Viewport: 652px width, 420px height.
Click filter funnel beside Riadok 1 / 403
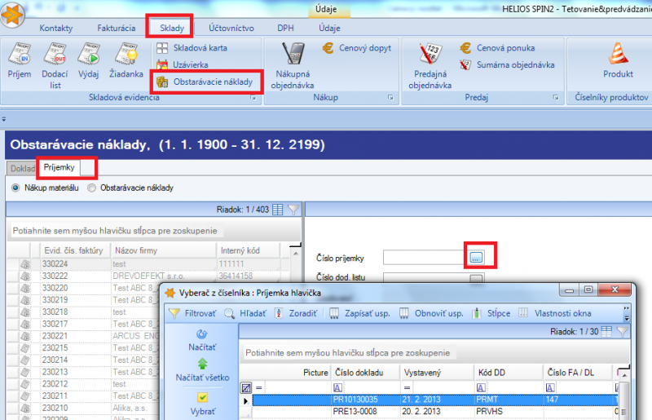293,210
